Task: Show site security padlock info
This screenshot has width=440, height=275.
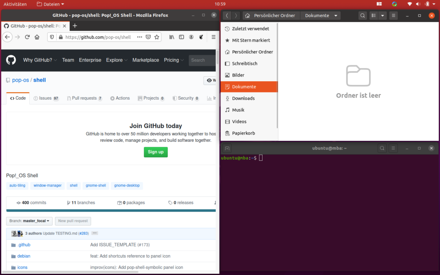Action: pyautogui.click(x=61, y=37)
